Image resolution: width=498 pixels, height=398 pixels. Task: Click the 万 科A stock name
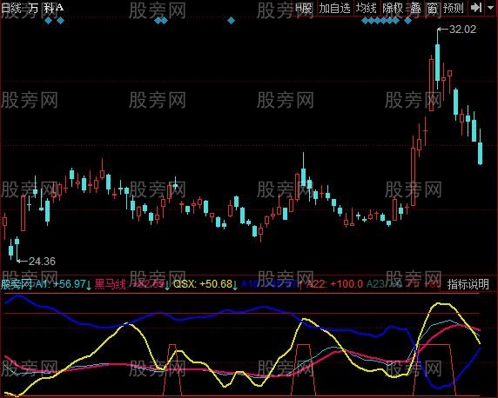pos(45,8)
